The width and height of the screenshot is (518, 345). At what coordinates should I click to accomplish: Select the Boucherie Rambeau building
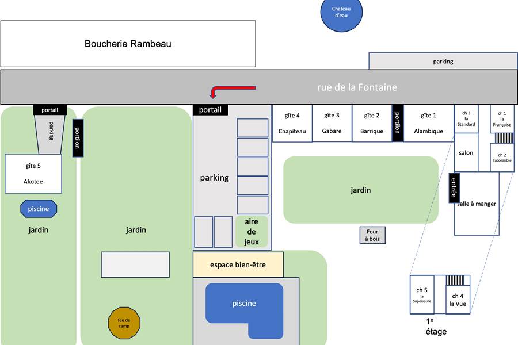click(128, 44)
